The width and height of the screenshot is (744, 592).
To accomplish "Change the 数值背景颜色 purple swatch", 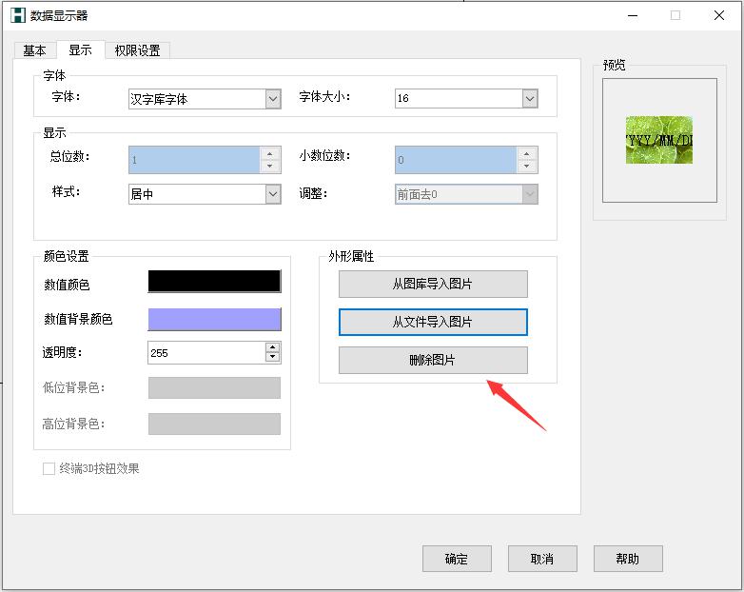I will pyautogui.click(x=214, y=319).
